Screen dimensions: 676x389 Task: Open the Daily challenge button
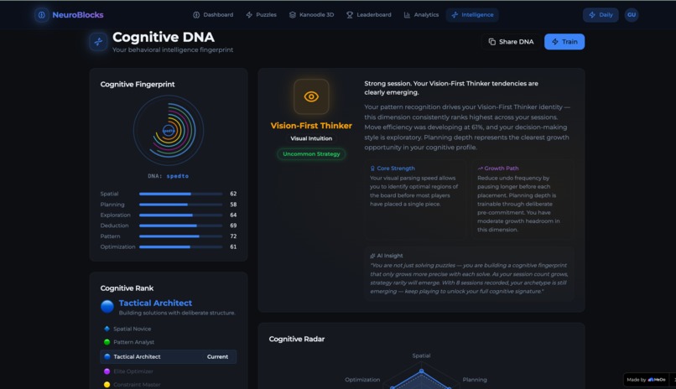pos(601,14)
